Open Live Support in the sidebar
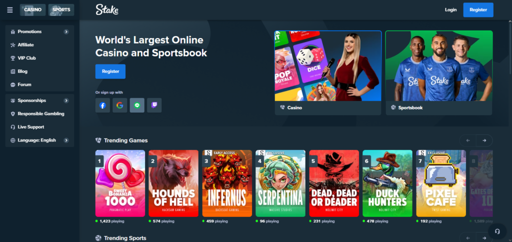 pyautogui.click(x=40, y=127)
